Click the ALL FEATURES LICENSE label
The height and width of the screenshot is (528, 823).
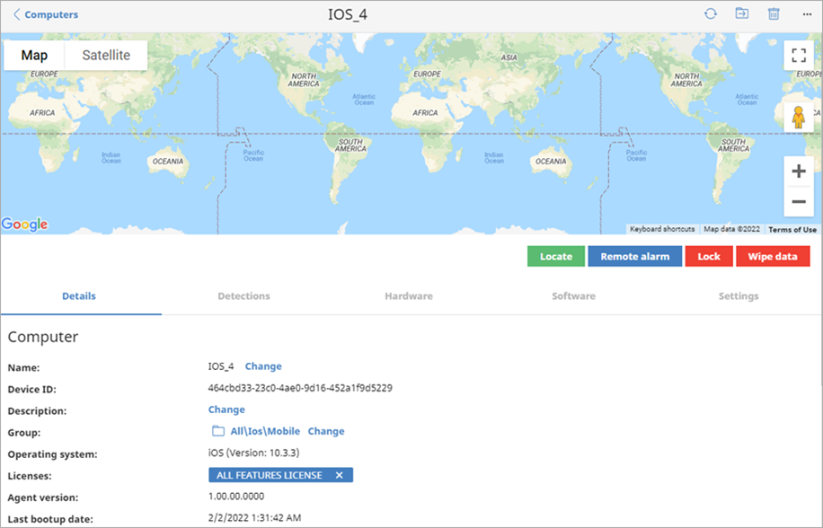270,475
